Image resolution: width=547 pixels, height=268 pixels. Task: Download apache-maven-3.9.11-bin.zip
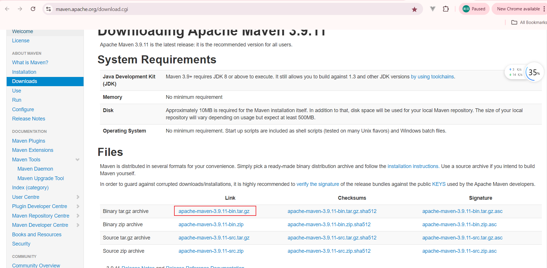click(211, 224)
